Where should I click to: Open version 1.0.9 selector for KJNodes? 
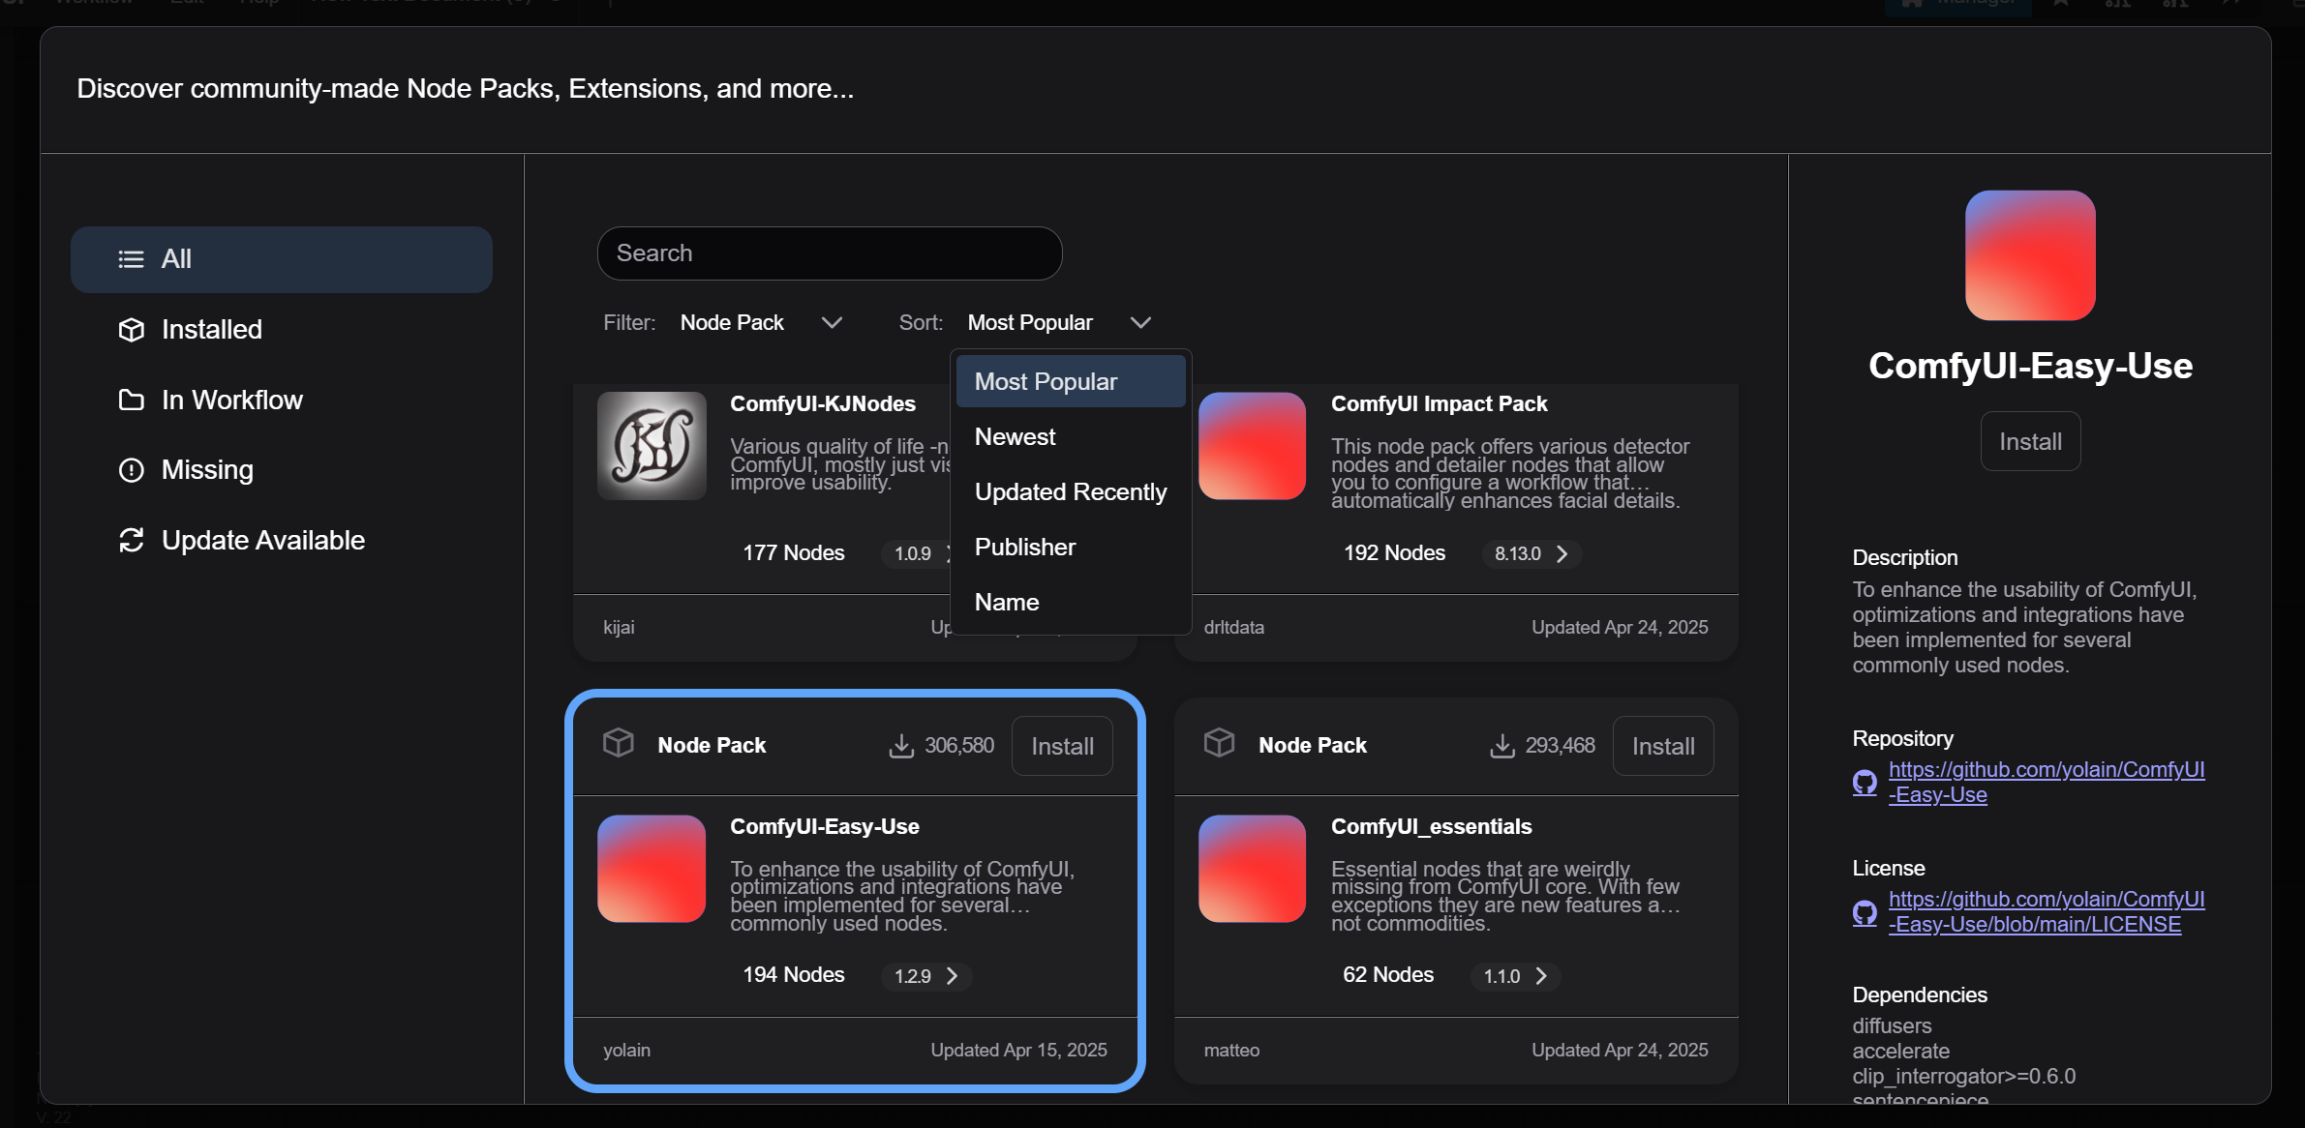[917, 553]
